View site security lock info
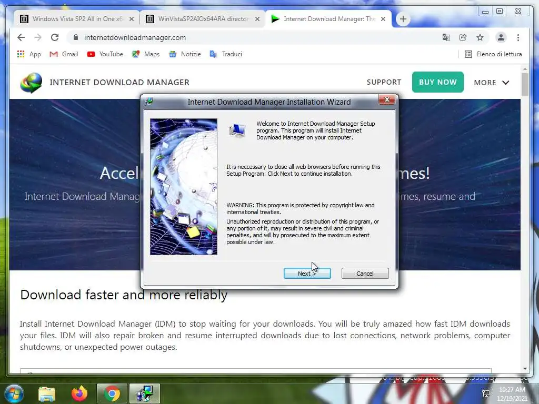Viewport: 539px width, 404px height. click(76, 37)
